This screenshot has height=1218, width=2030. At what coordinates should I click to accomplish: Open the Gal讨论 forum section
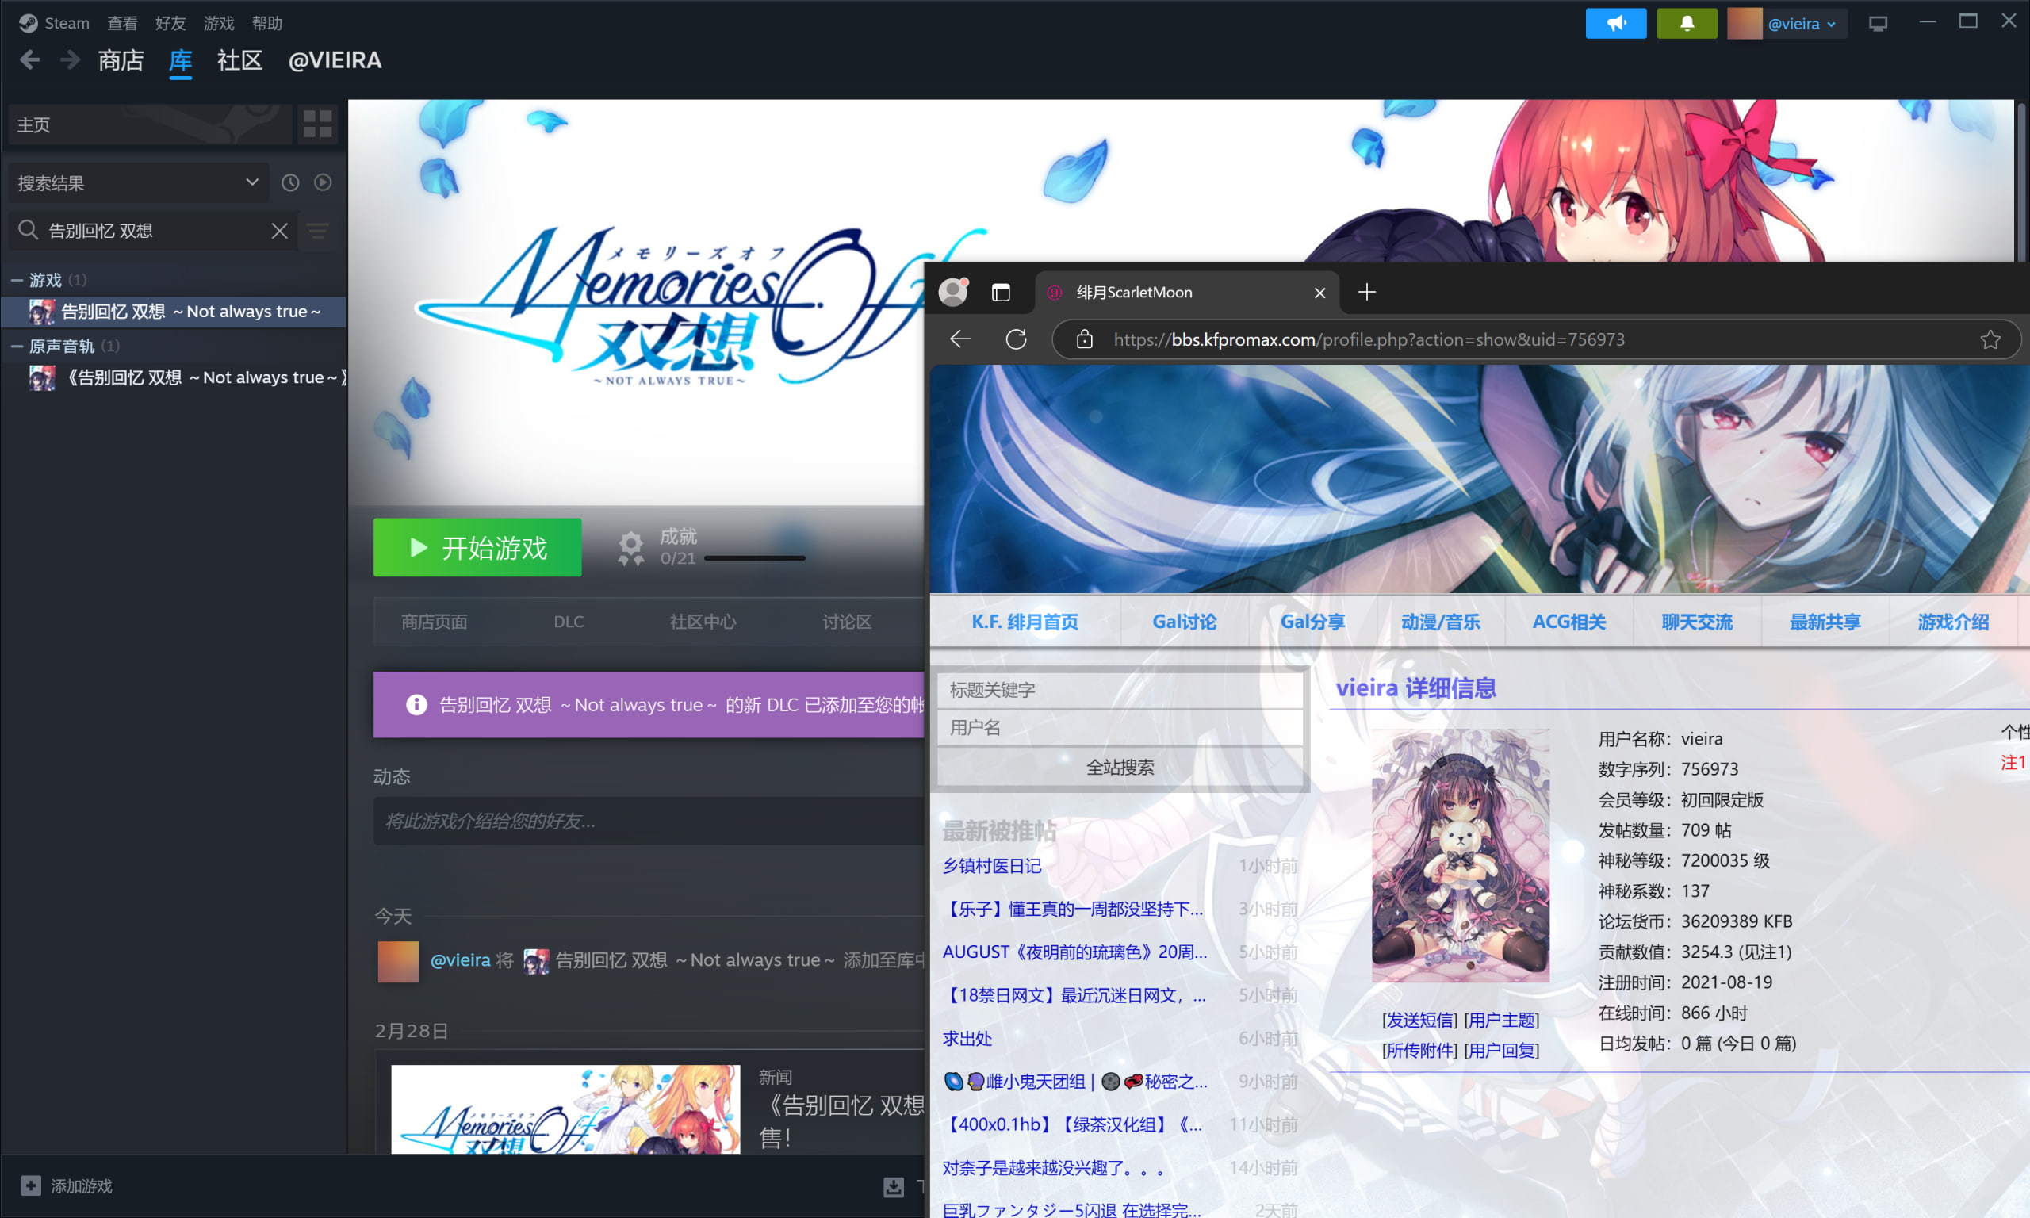[1184, 622]
